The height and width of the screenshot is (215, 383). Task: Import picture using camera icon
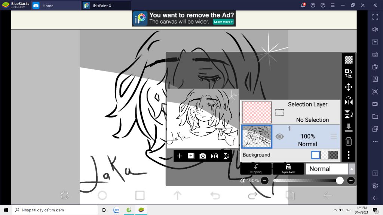pos(203,156)
